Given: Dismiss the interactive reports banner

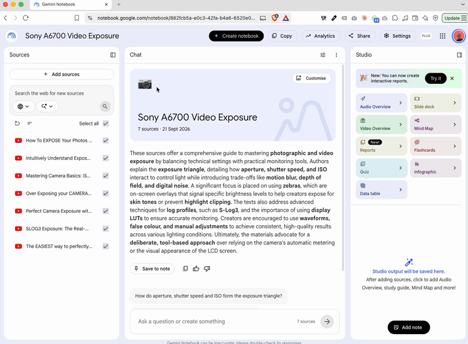Looking at the screenshot, I should [x=452, y=79].
